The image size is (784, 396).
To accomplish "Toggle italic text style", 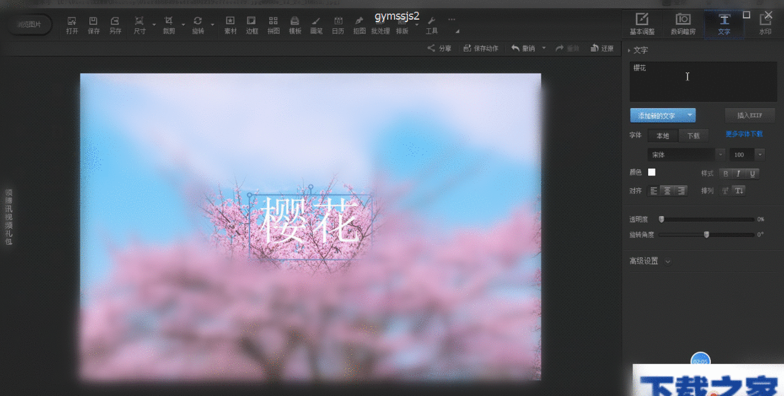I will [739, 174].
